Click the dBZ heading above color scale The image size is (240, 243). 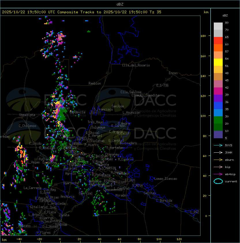[225, 16]
